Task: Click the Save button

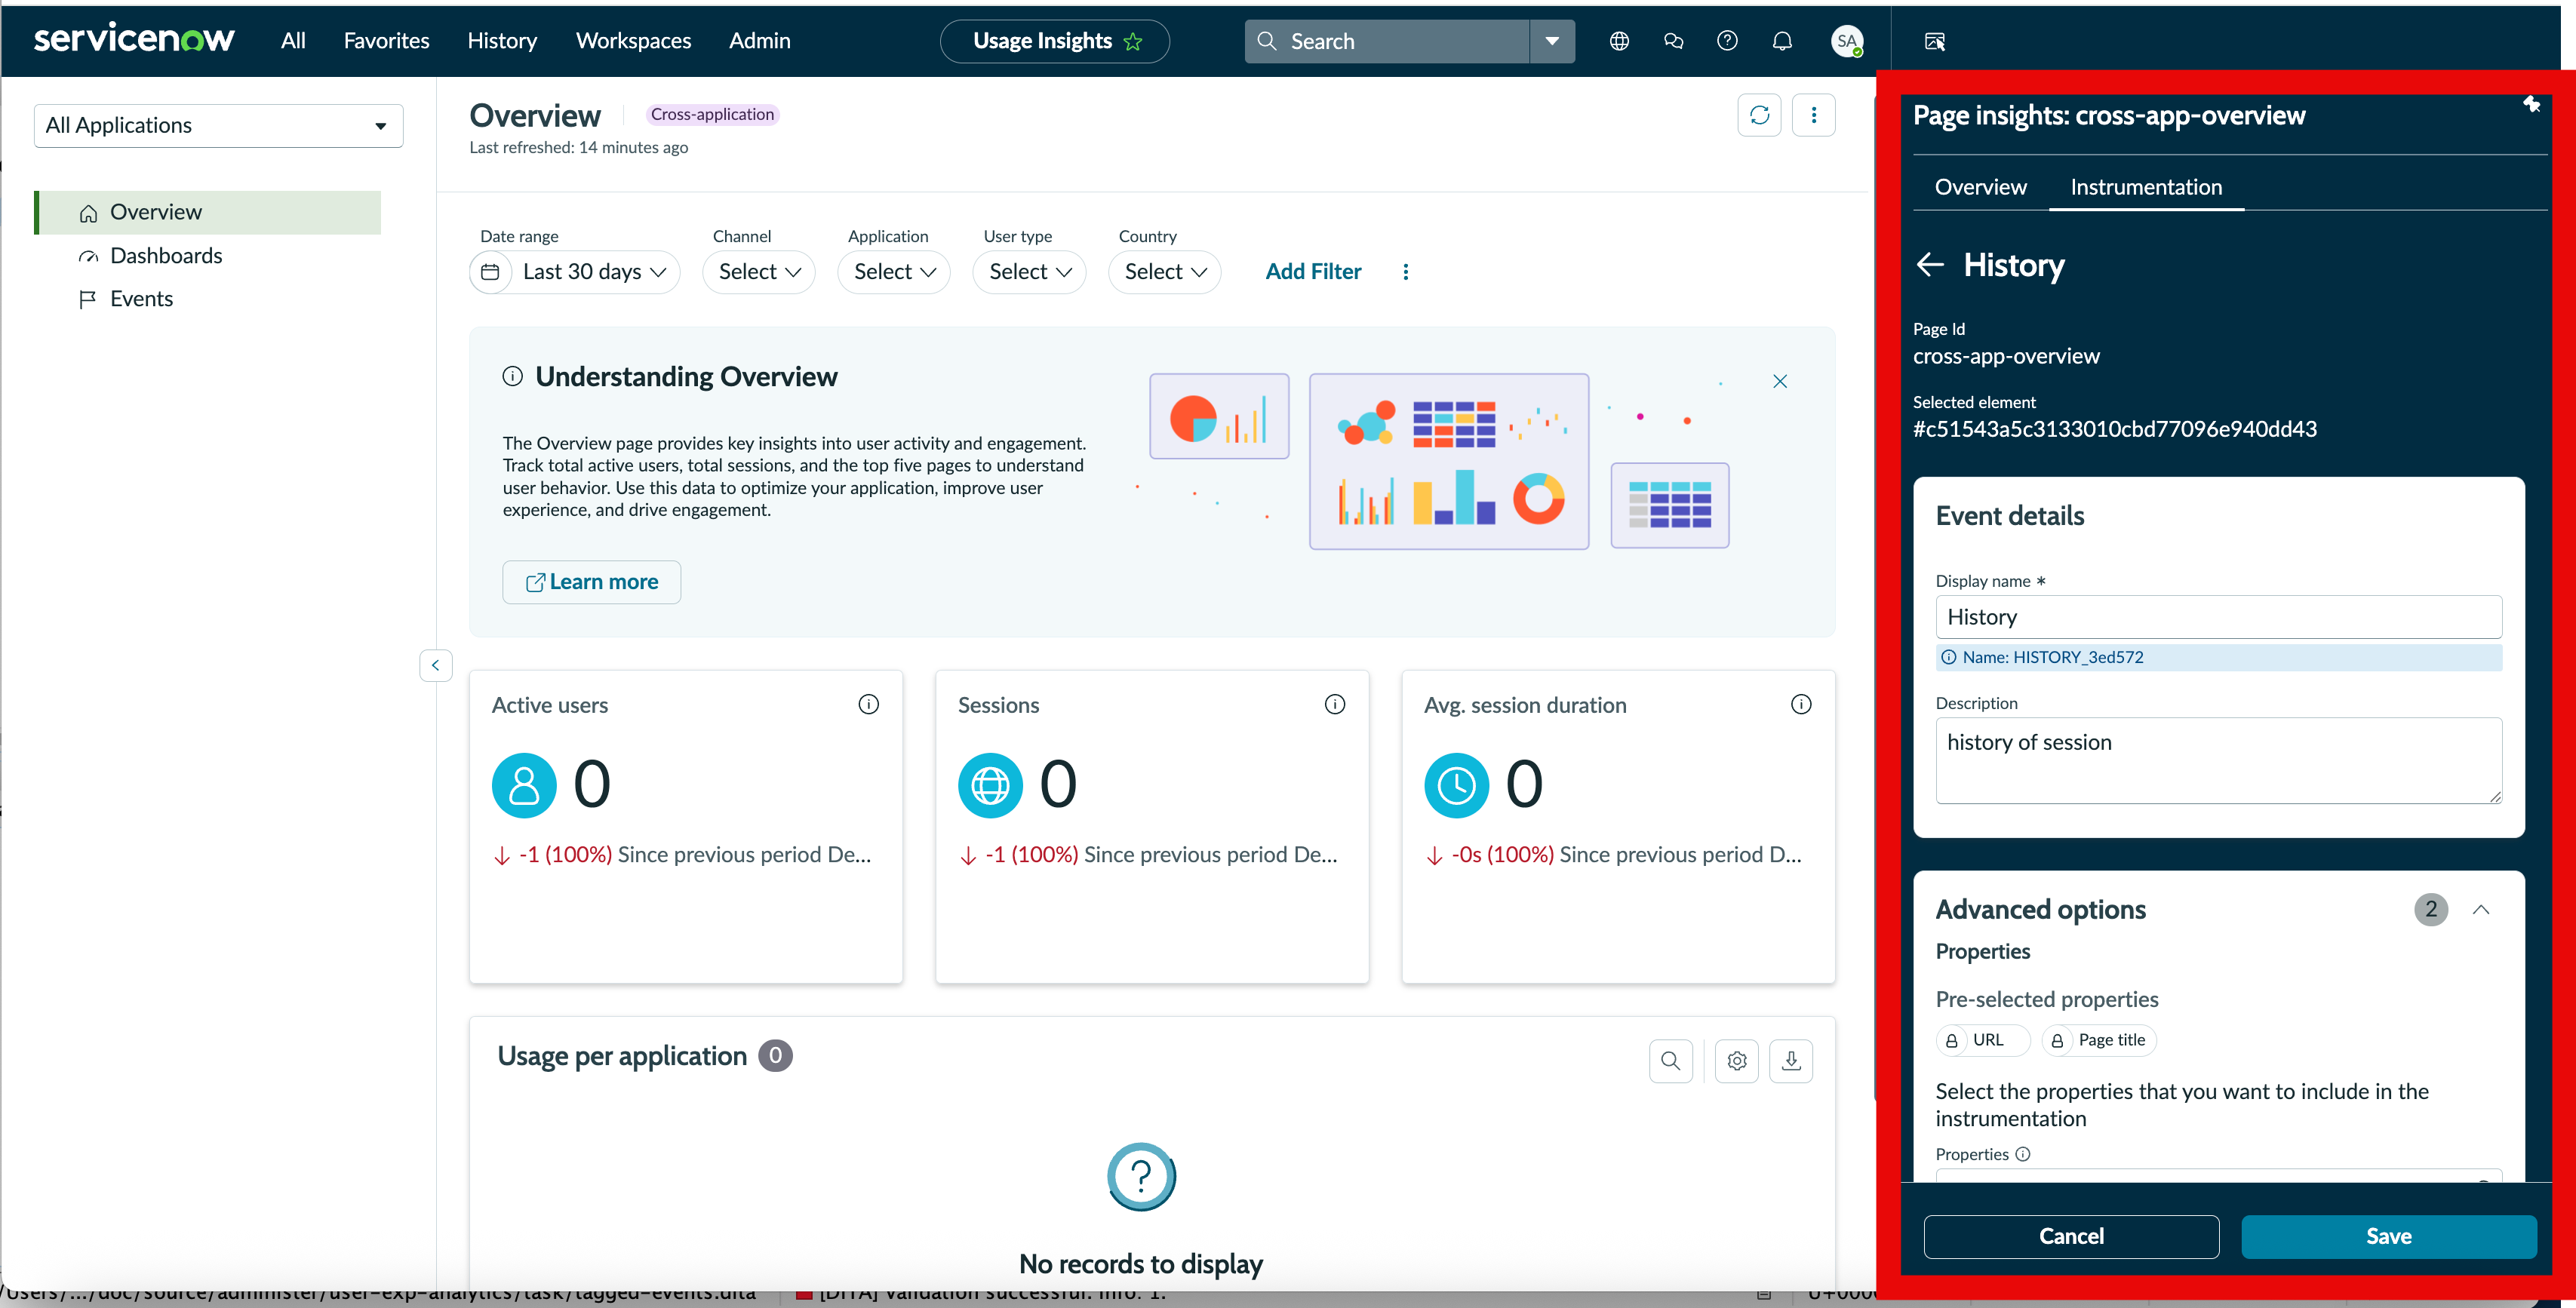Action: [x=2388, y=1237]
